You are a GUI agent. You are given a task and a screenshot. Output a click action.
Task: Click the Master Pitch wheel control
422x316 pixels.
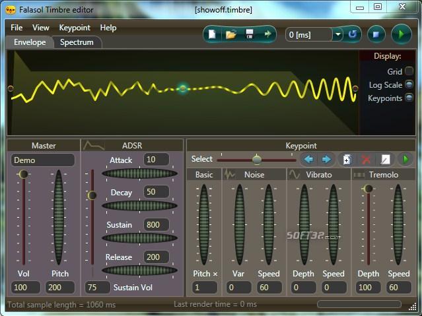(x=59, y=217)
